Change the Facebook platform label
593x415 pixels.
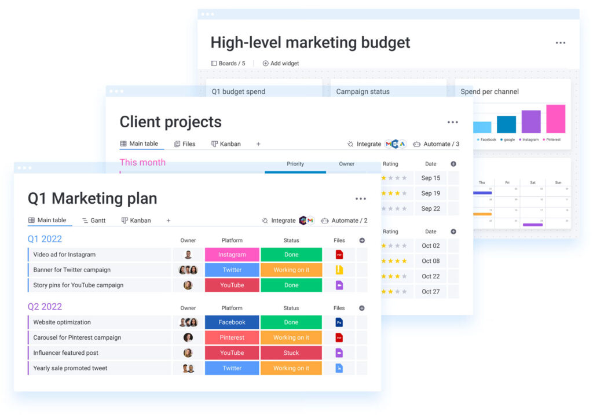click(x=232, y=322)
